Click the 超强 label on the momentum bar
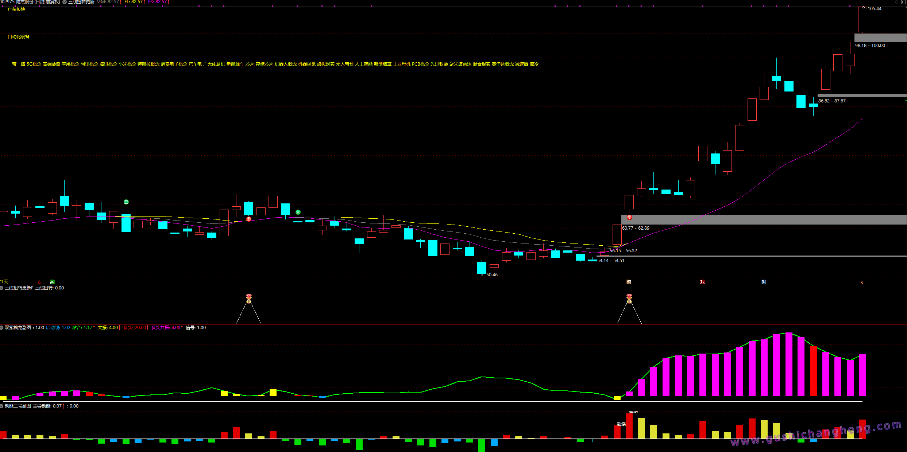 click(x=621, y=424)
